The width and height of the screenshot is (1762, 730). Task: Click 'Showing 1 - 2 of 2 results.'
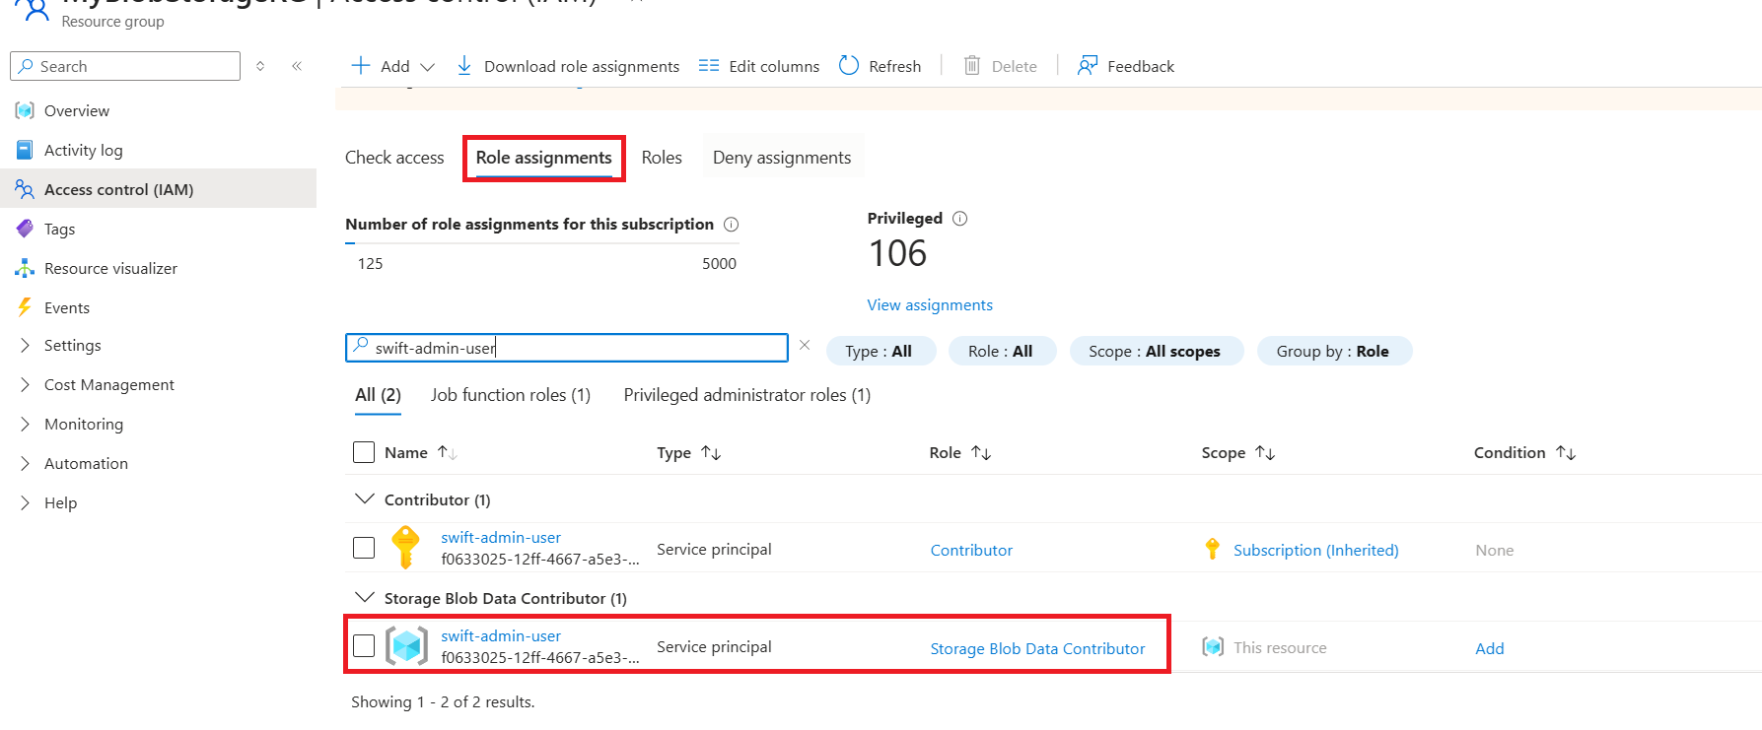(x=443, y=701)
